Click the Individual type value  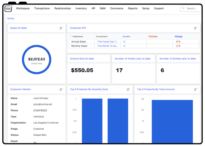[x=39, y=117]
